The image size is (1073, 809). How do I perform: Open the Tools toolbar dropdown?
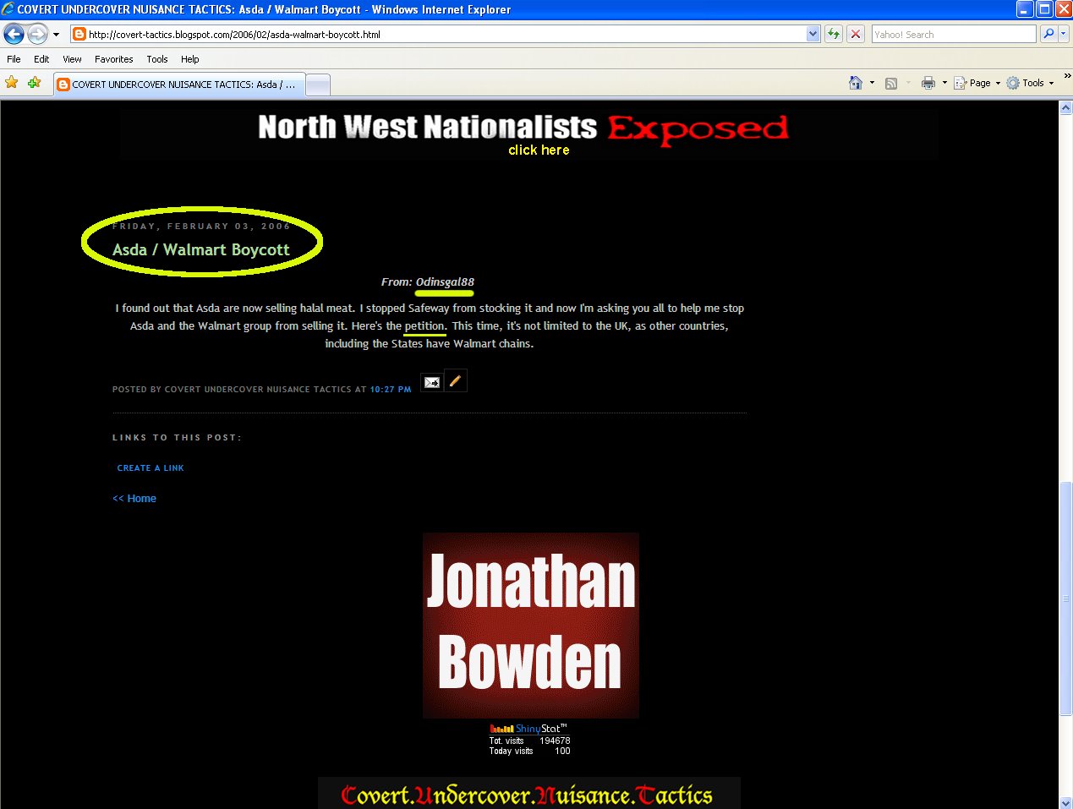tap(1030, 83)
